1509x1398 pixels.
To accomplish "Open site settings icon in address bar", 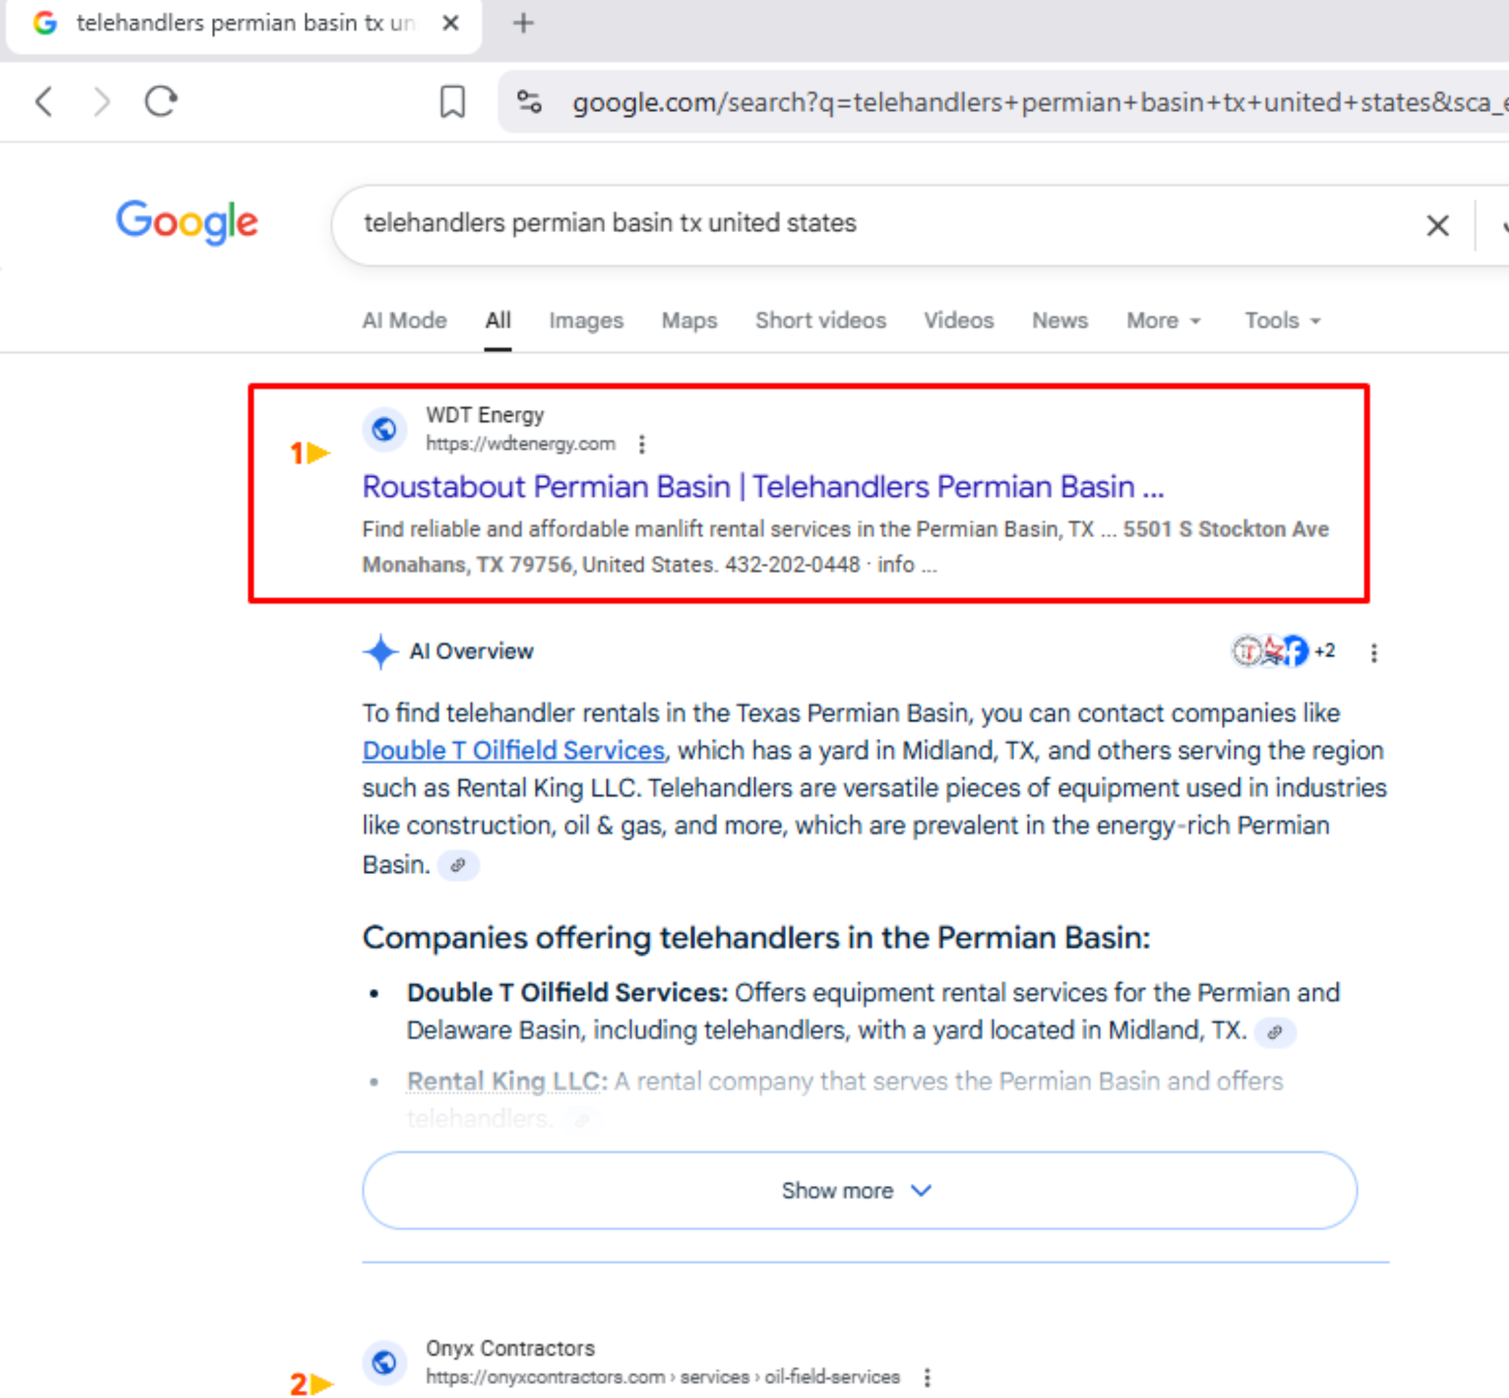I will point(528,101).
